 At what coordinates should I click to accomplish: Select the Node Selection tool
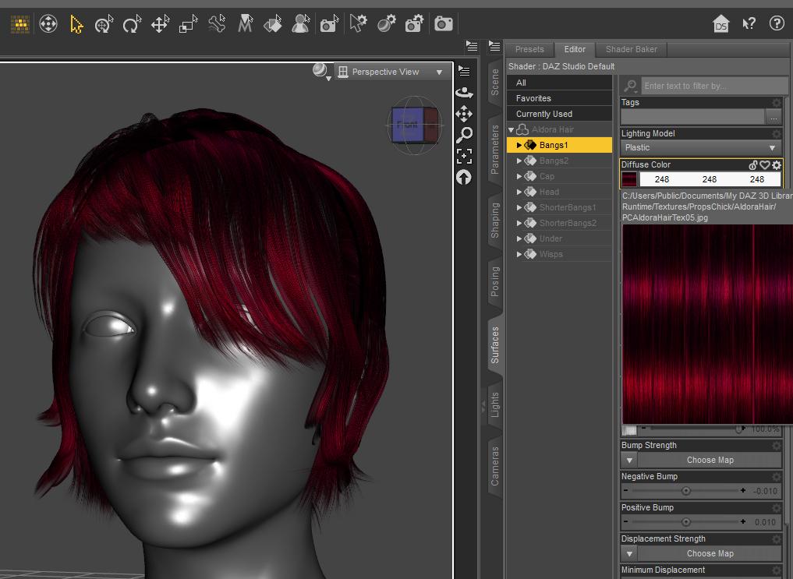point(76,24)
